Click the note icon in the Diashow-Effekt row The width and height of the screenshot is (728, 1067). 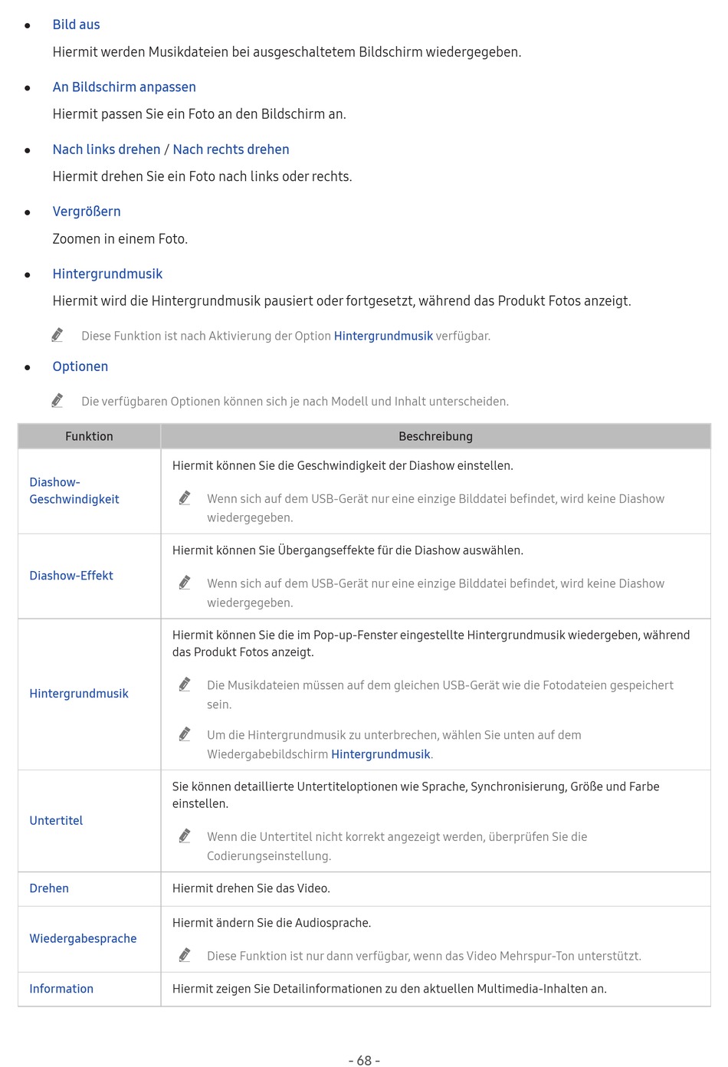(x=185, y=583)
